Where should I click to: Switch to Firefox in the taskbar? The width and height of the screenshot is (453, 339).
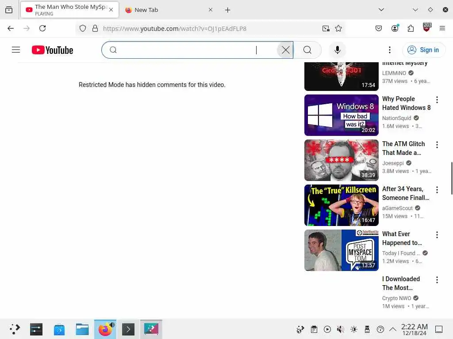click(105, 329)
